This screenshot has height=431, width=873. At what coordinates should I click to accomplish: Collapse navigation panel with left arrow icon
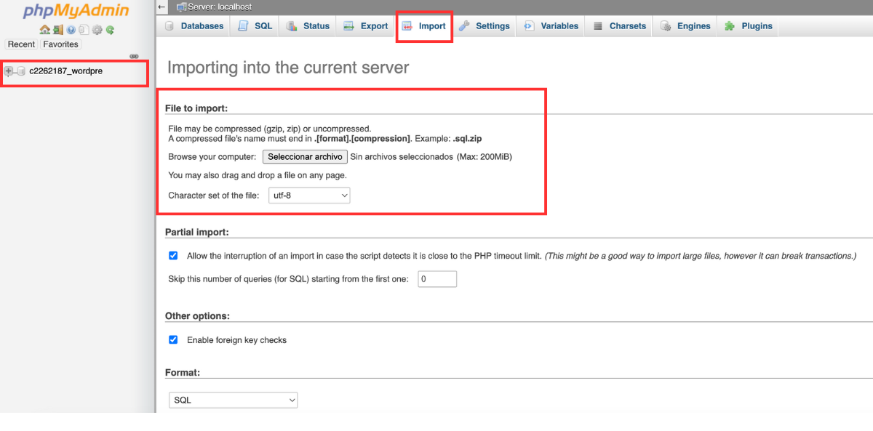162,7
